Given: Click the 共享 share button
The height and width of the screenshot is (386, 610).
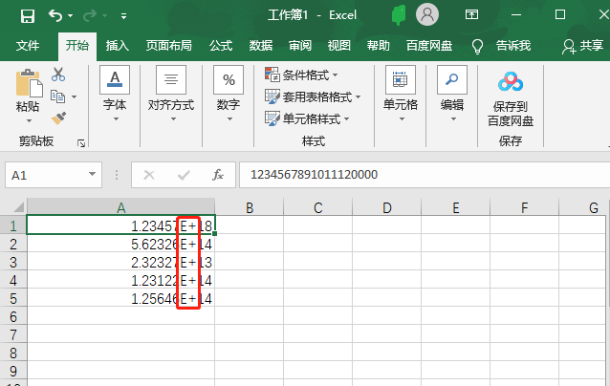Looking at the screenshot, I should (582, 45).
